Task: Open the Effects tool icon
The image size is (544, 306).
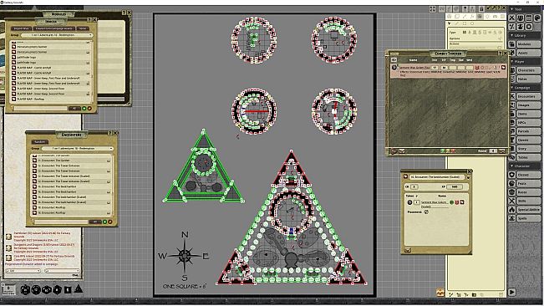Action: point(521,27)
